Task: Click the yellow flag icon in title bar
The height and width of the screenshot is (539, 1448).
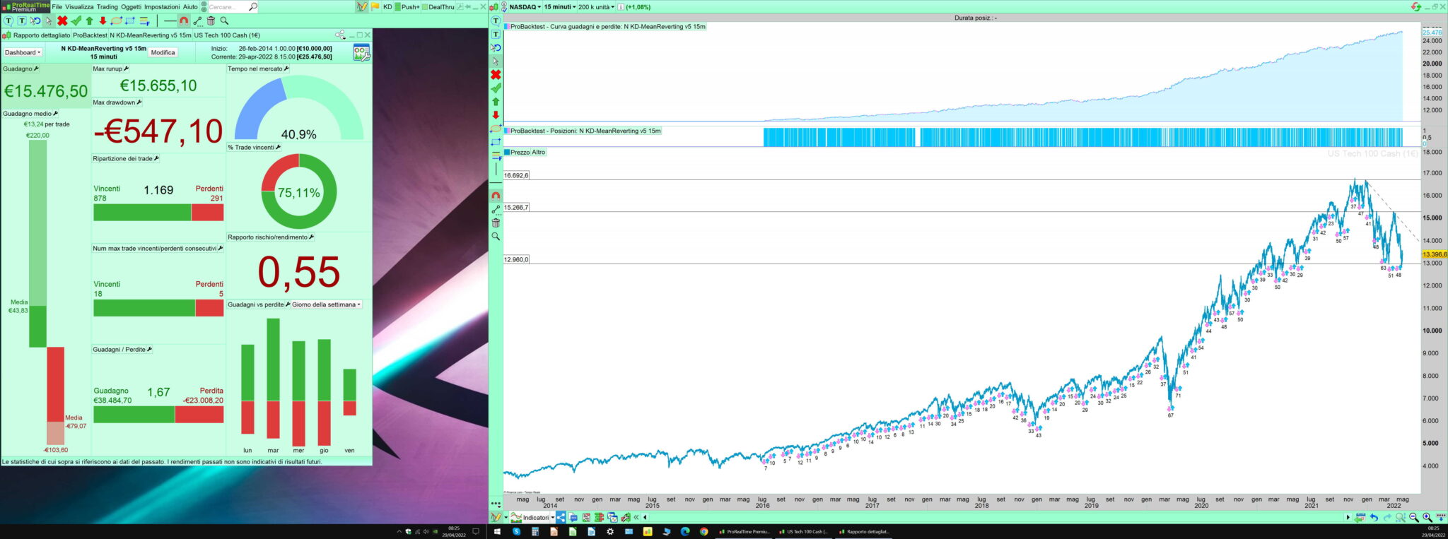Action: click(375, 7)
